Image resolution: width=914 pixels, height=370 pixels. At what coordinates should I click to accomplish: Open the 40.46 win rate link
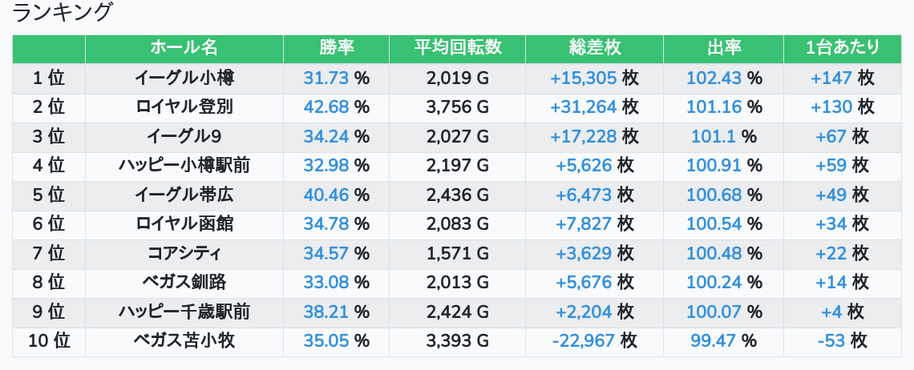tap(326, 195)
